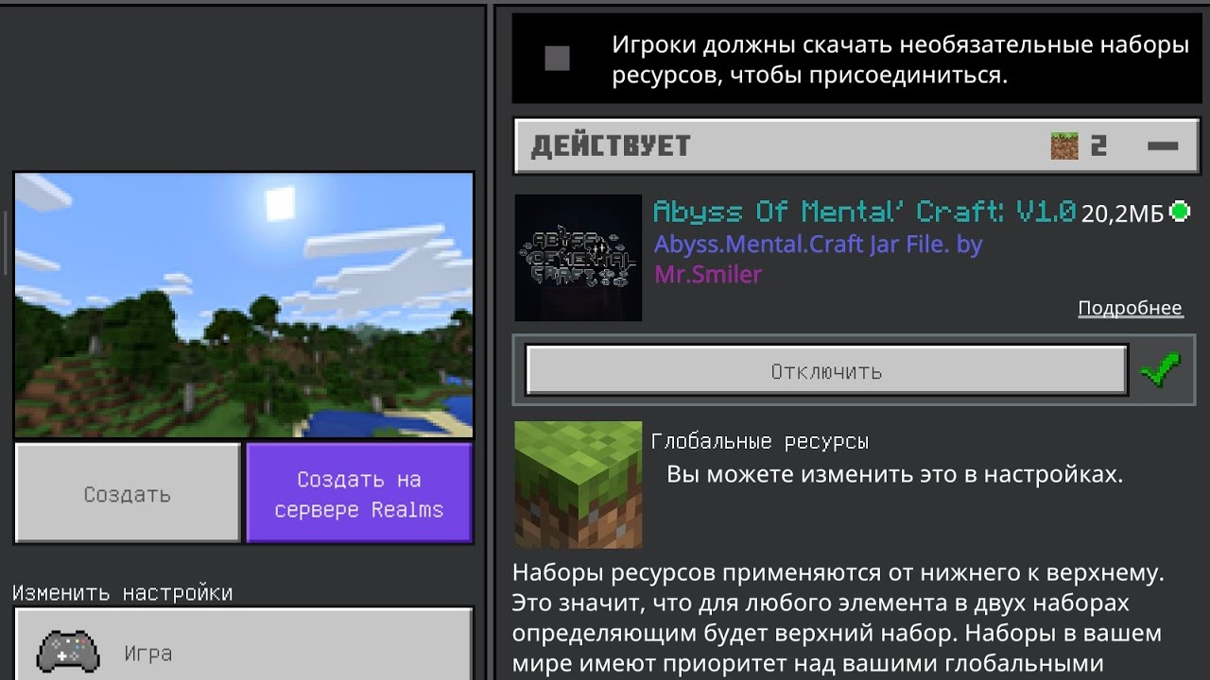Open the Игра settings tab
1210x680 pixels.
tap(243, 652)
